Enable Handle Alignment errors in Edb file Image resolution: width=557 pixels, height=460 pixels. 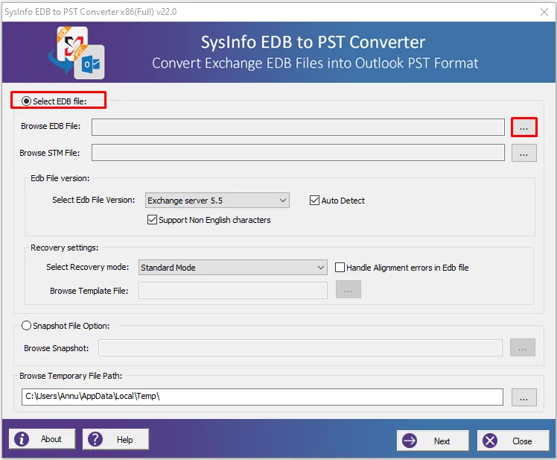[x=340, y=267]
